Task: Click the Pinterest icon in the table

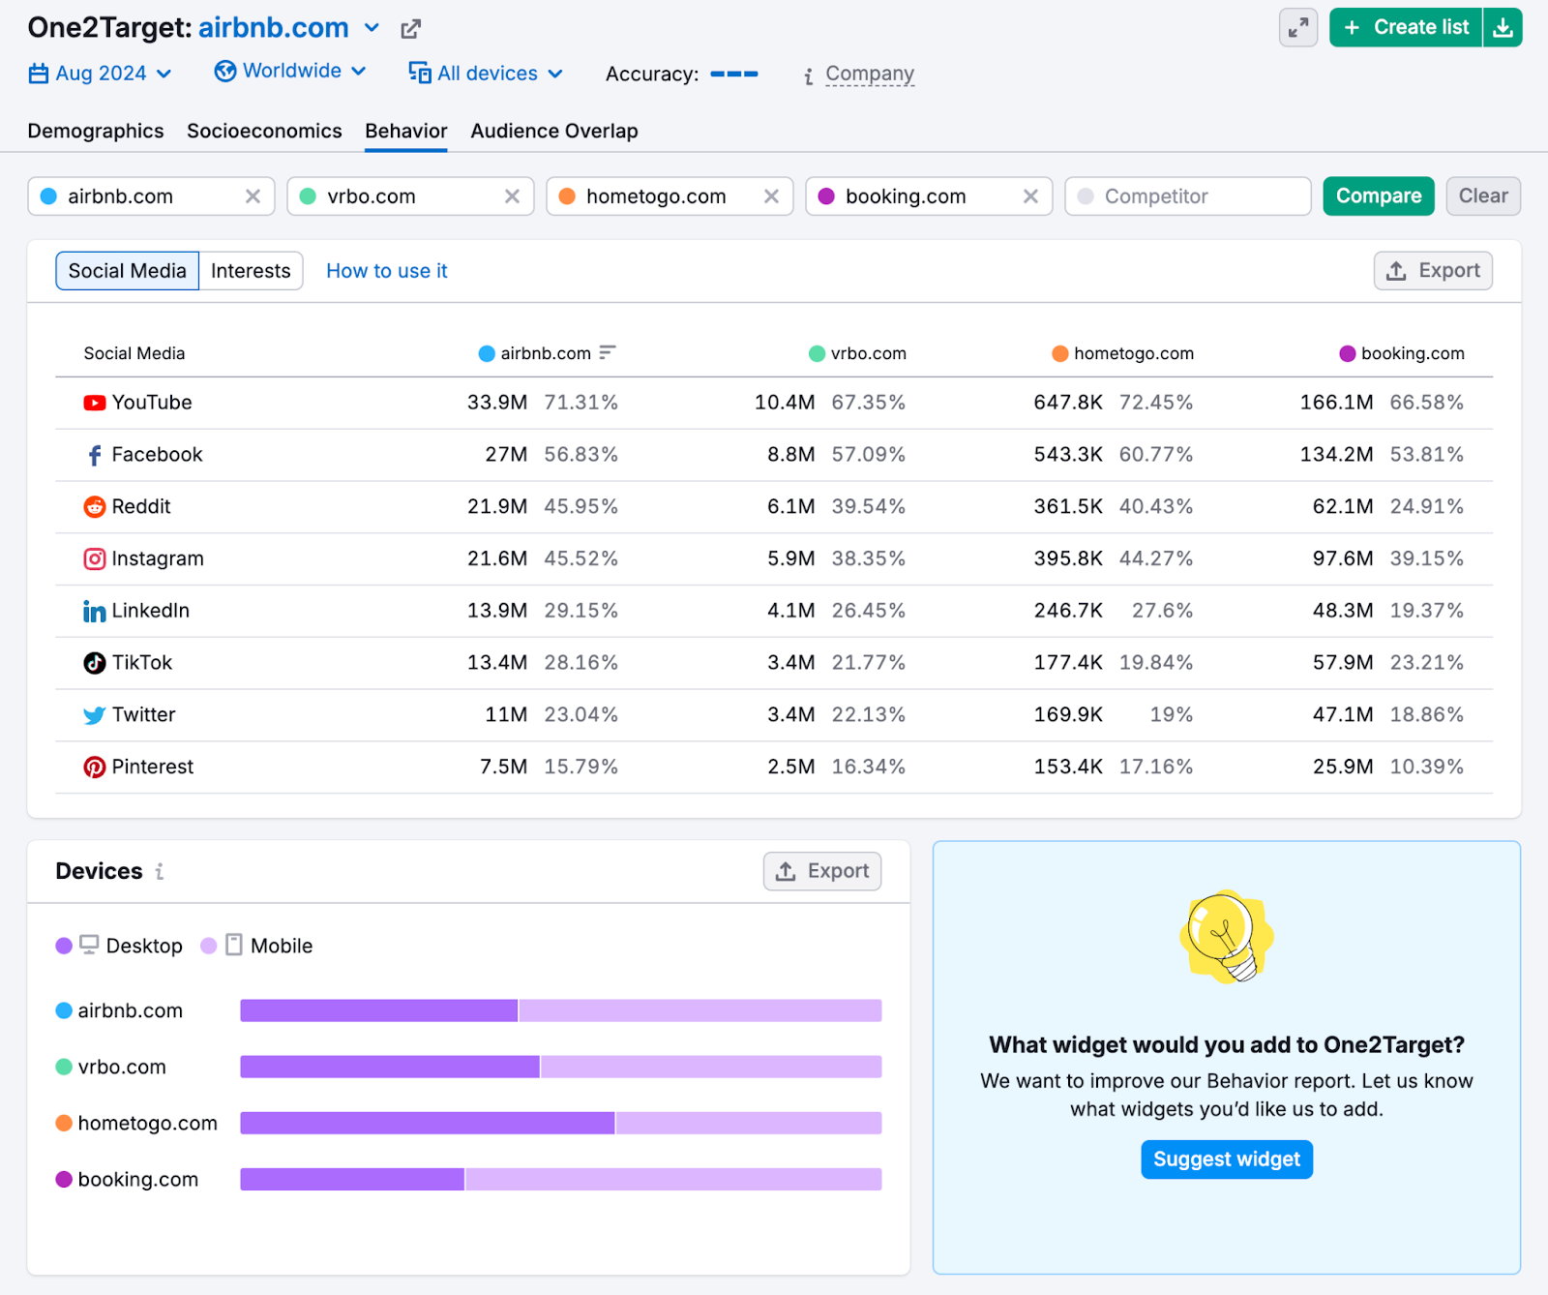Action: [95, 768]
